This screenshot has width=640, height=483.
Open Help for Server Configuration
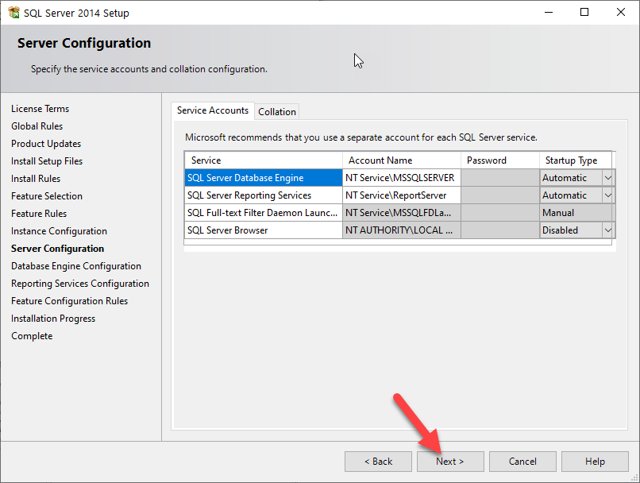[595, 462]
